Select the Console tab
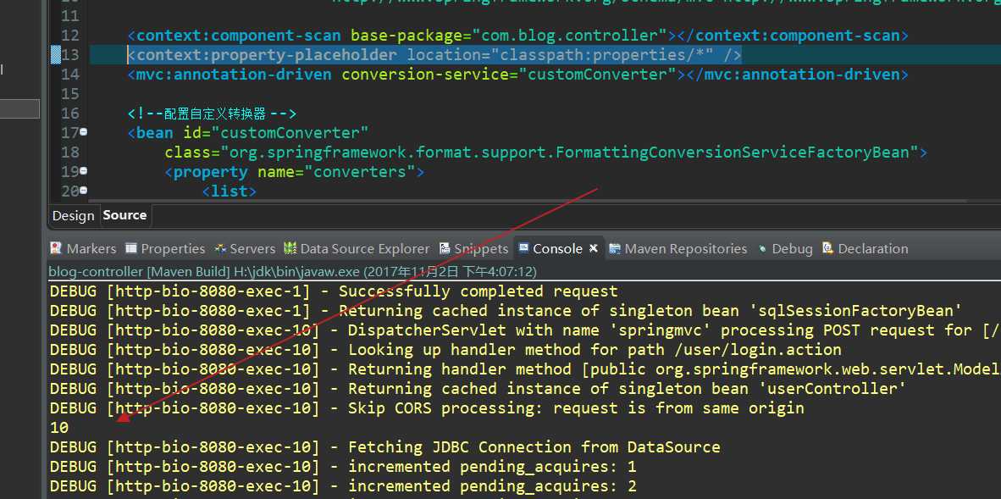The width and height of the screenshot is (1001, 499). pyautogui.click(x=557, y=248)
